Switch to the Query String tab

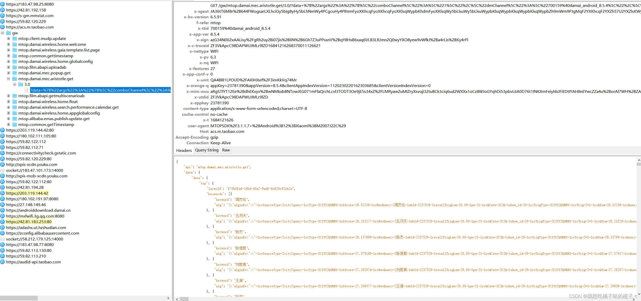pyautogui.click(x=207, y=150)
